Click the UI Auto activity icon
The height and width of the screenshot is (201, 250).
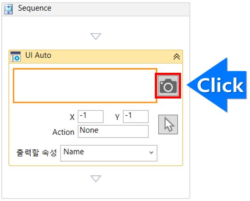point(16,56)
